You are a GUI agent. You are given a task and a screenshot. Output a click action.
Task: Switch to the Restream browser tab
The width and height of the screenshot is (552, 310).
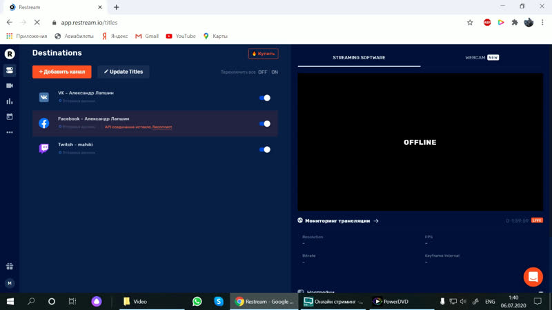point(57,7)
